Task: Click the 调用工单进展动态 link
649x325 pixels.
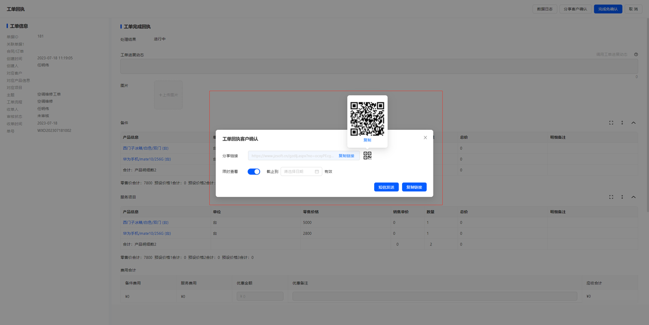Action: pos(611,54)
